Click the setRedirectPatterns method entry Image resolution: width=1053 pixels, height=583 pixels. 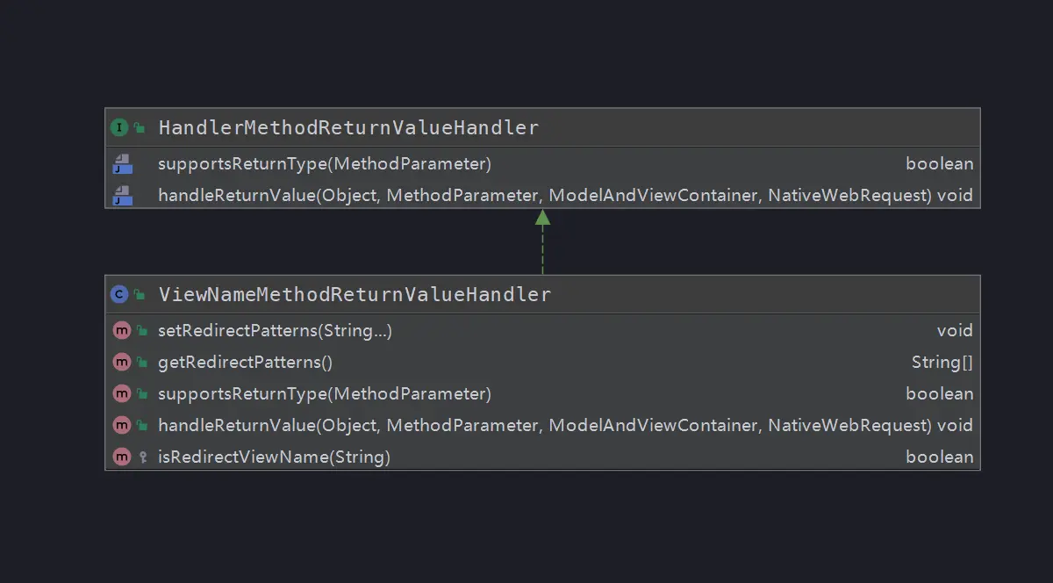(x=275, y=330)
